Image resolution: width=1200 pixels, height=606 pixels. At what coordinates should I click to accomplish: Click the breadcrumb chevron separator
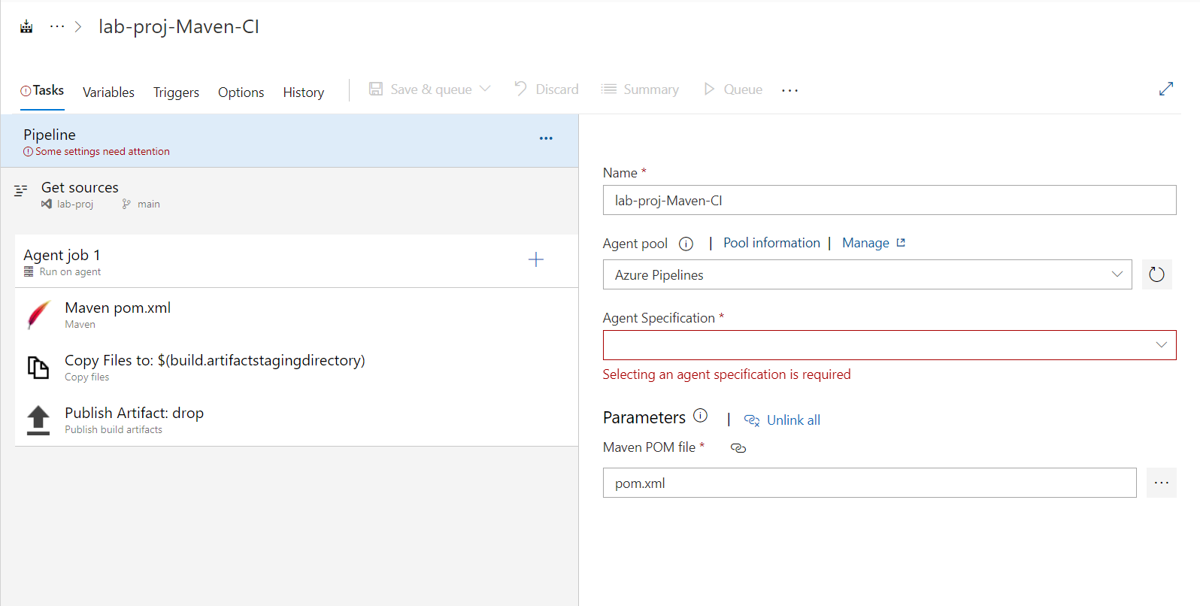(78, 27)
